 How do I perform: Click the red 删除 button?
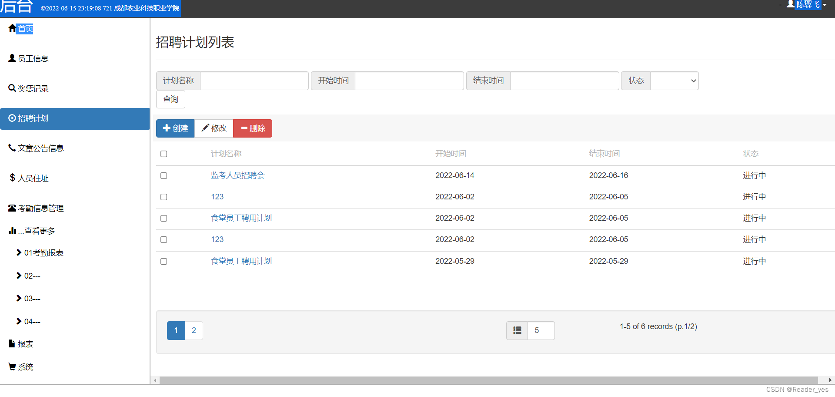pos(253,128)
